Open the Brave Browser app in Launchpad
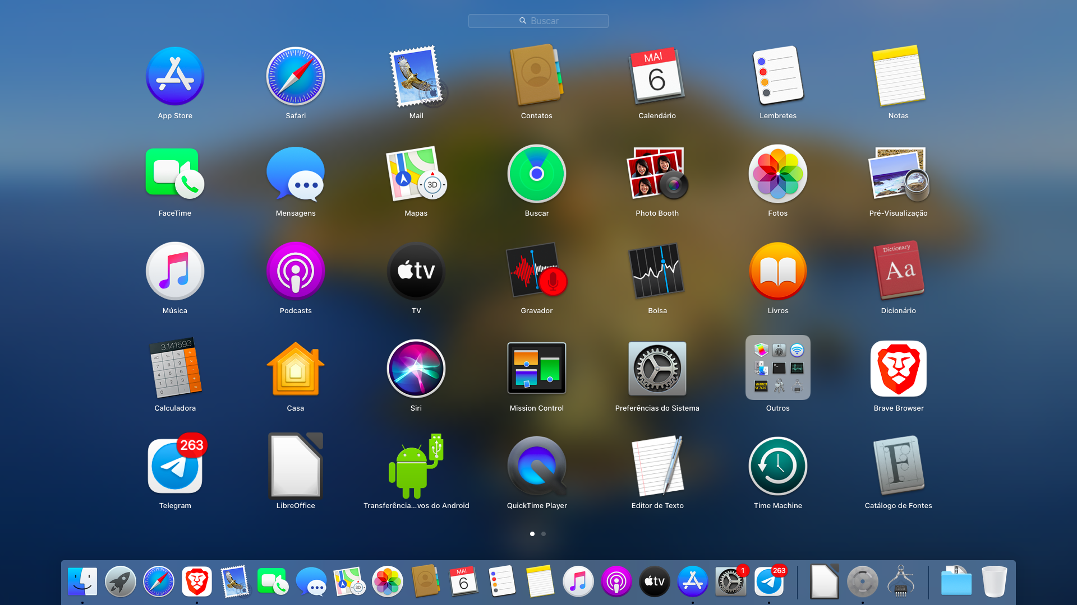This screenshot has width=1077, height=605. tap(898, 369)
